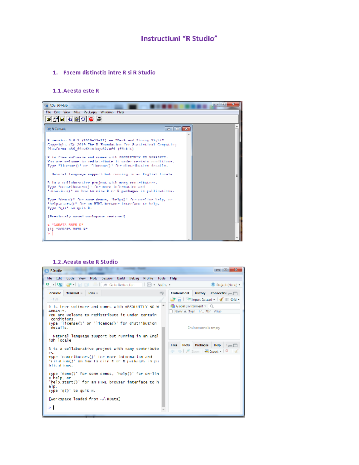Click the Print icon in the RGui toolbar
The height and width of the screenshot is (465, 359).
(99, 119)
